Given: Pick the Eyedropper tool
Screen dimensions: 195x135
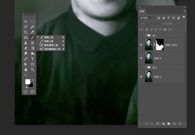Looking at the screenshot, I should coord(32,32).
